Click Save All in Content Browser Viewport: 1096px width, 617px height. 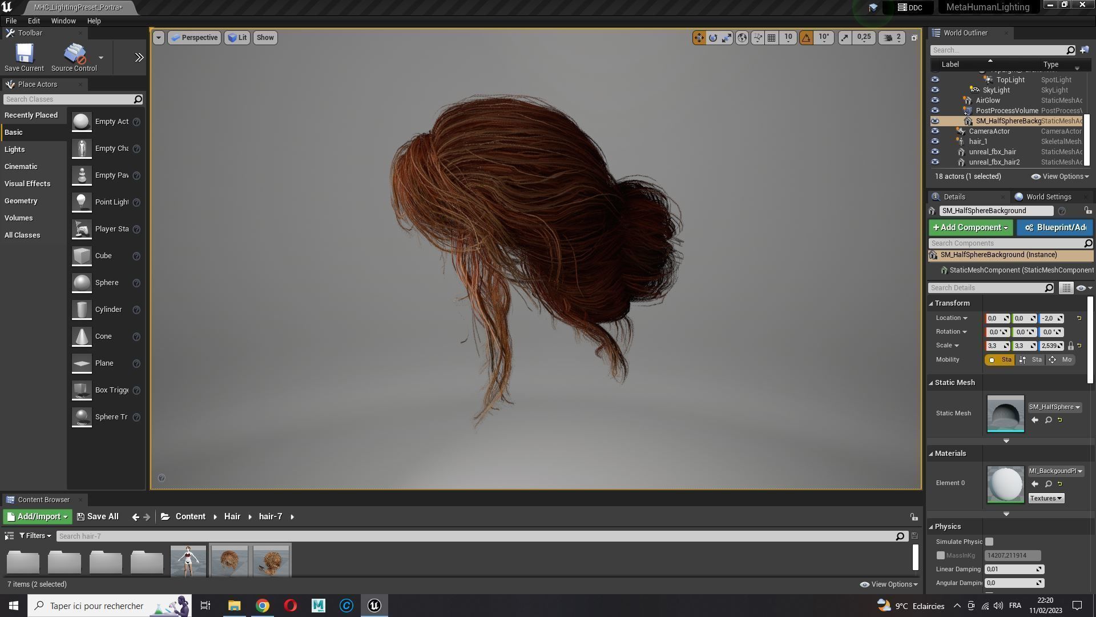[x=98, y=517]
